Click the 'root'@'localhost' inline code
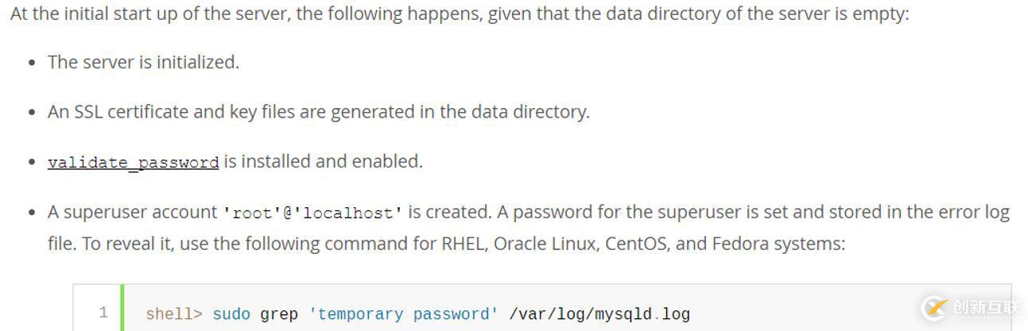 312,213
